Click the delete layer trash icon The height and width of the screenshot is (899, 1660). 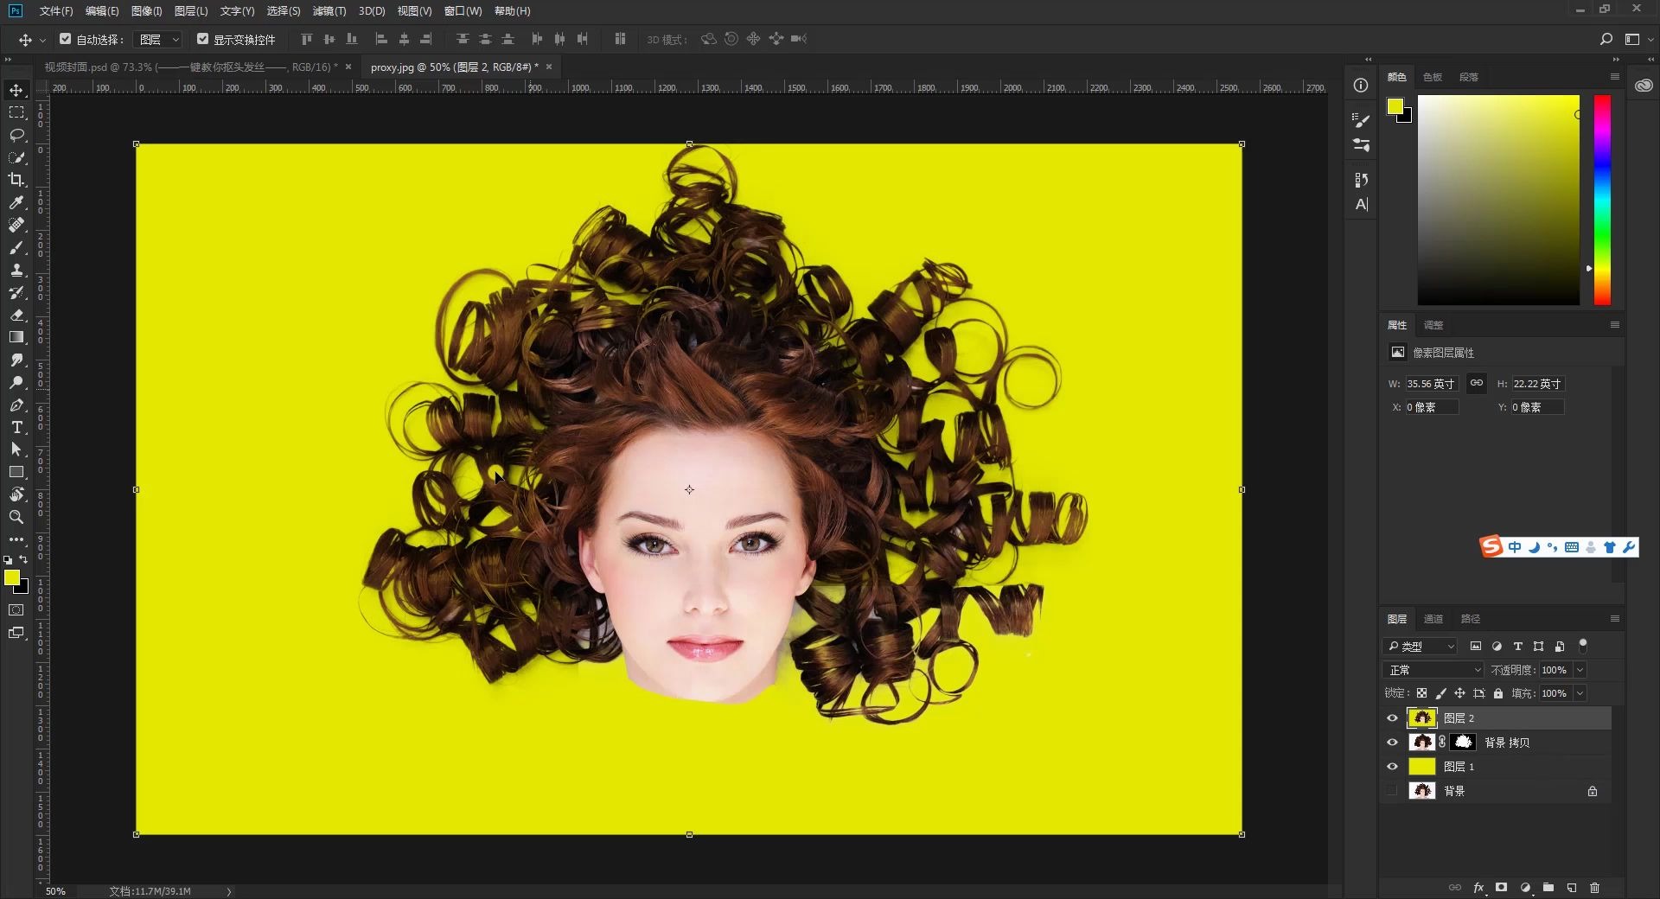1594,888
